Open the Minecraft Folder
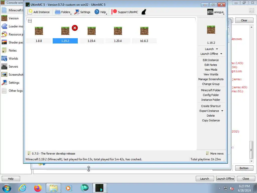The width and height of the screenshot is (257, 193). pos(211,90)
